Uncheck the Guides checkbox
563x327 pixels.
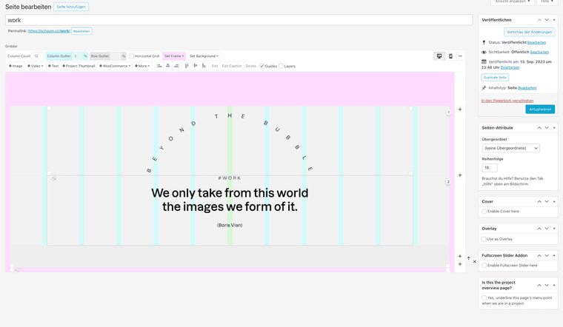point(262,66)
